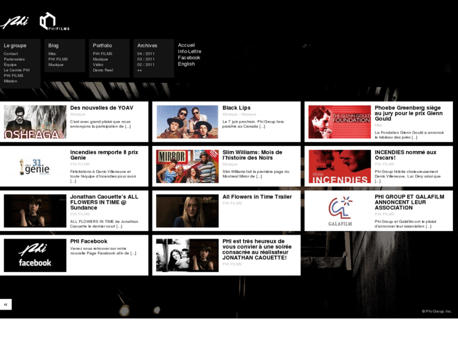Open the 02 / 2011 archive
Image resolution: width=458 pixels, height=343 pixels.
[146, 65]
